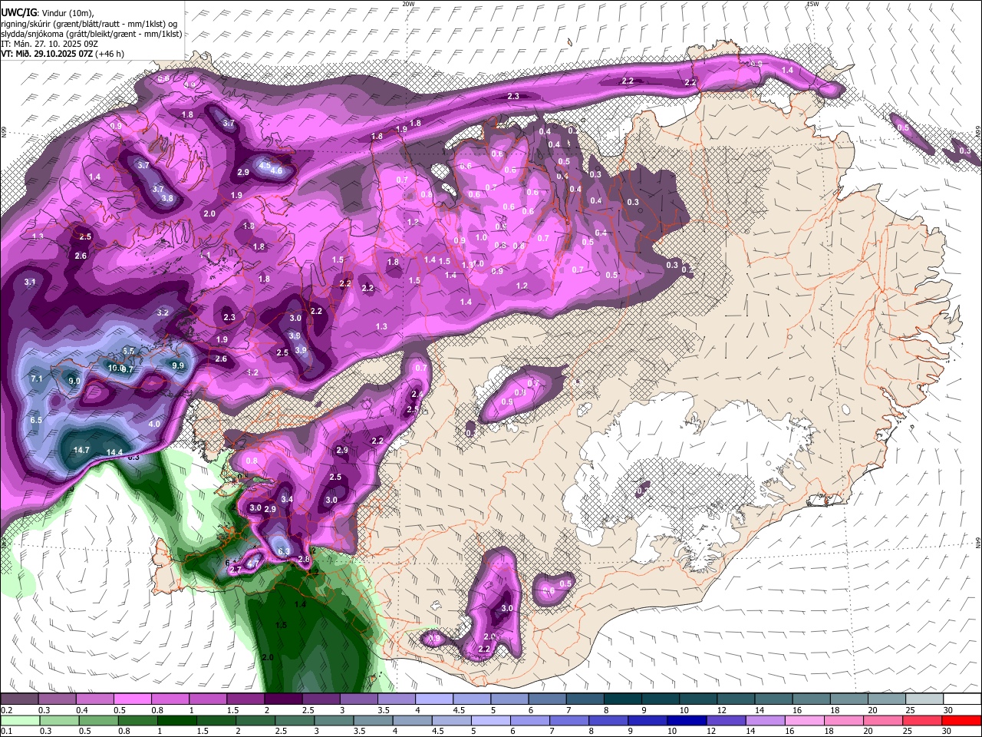This screenshot has height=737, width=982.
Task: Click the 7.1 value on the map
Action: pyautogui.click(x=37, y=379)
